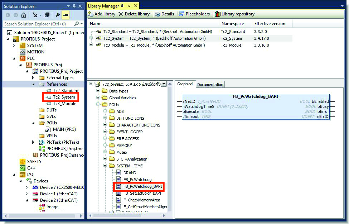
Task: Click Delete library button
Action: [134, 14]
